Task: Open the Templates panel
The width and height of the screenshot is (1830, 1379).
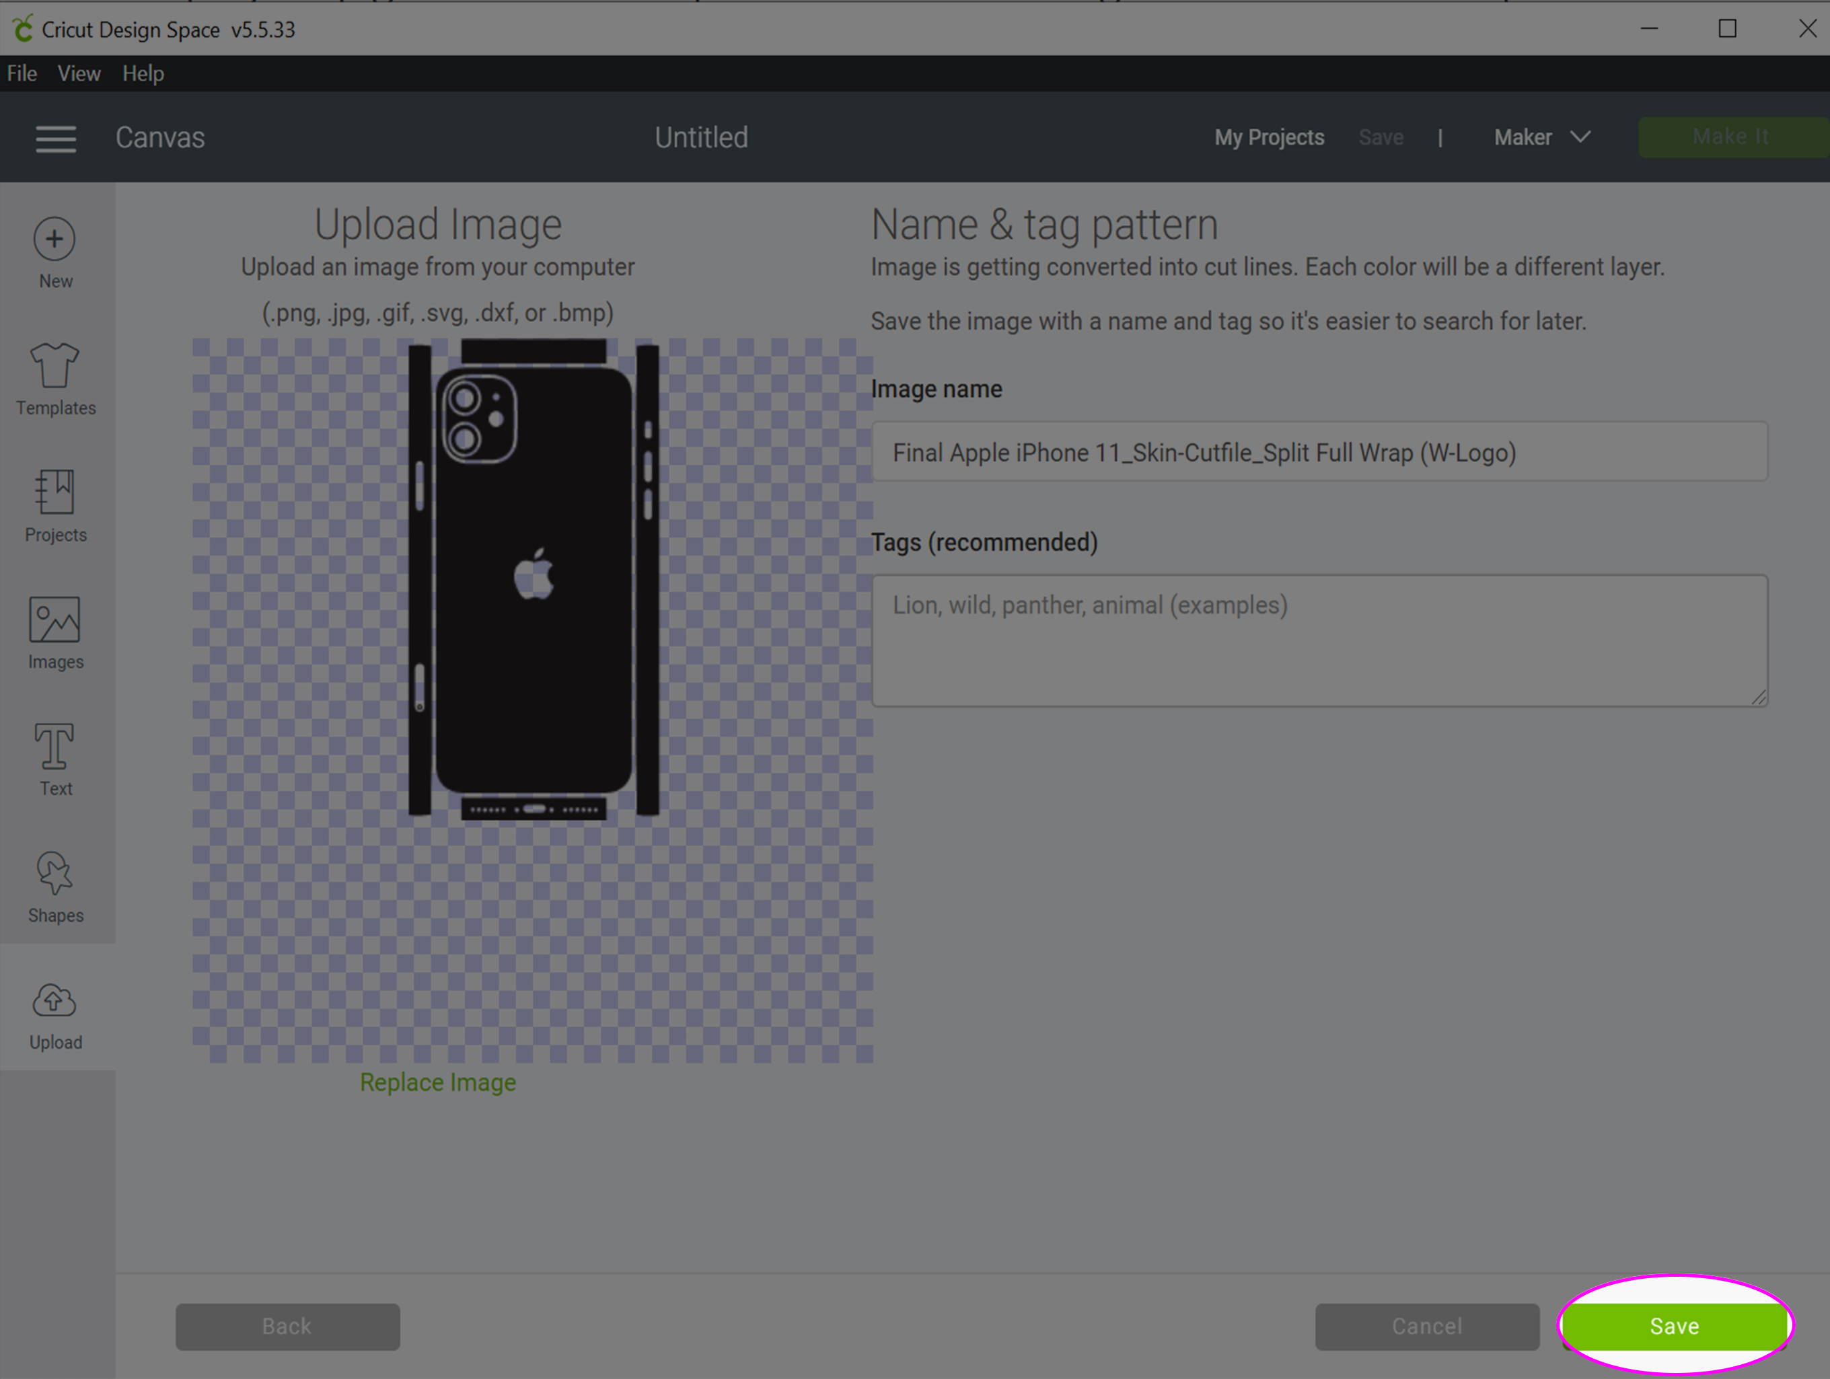Action: point(55,379)
